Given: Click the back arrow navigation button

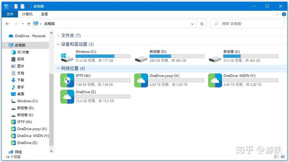Looking at the screenshot, I should click(x=7, y=24).
